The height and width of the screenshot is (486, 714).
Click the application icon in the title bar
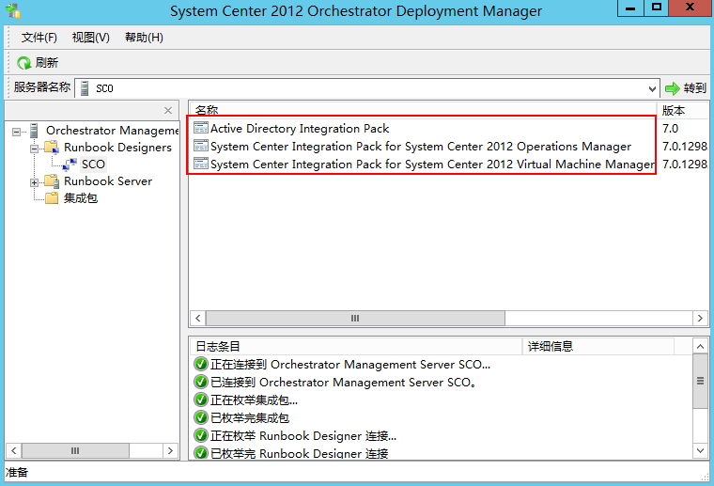point(13,10)
